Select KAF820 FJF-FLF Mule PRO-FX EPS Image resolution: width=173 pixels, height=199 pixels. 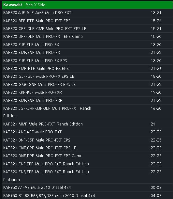coord(87,61)
